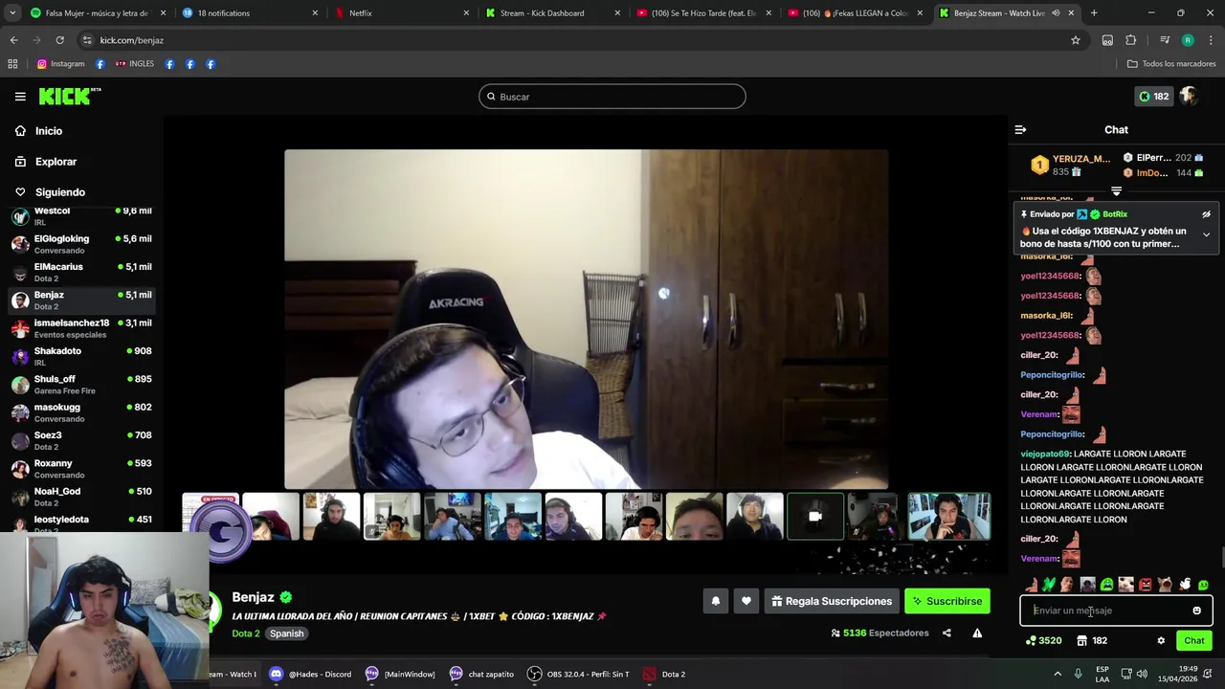Screen dimensions: 1225x689
Task: Go to the Kick logo home
Action: pos(69,96)
